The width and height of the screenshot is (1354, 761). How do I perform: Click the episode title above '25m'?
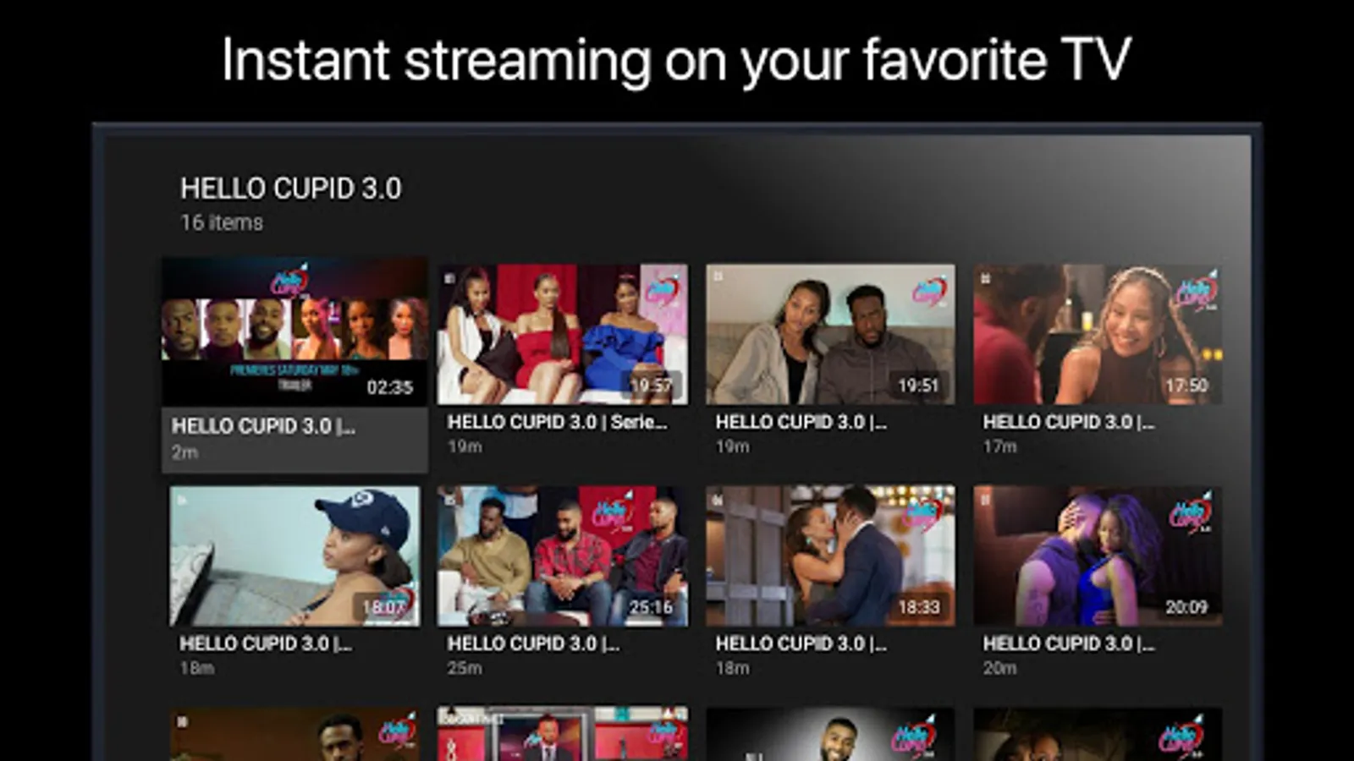tap(533, 643)
